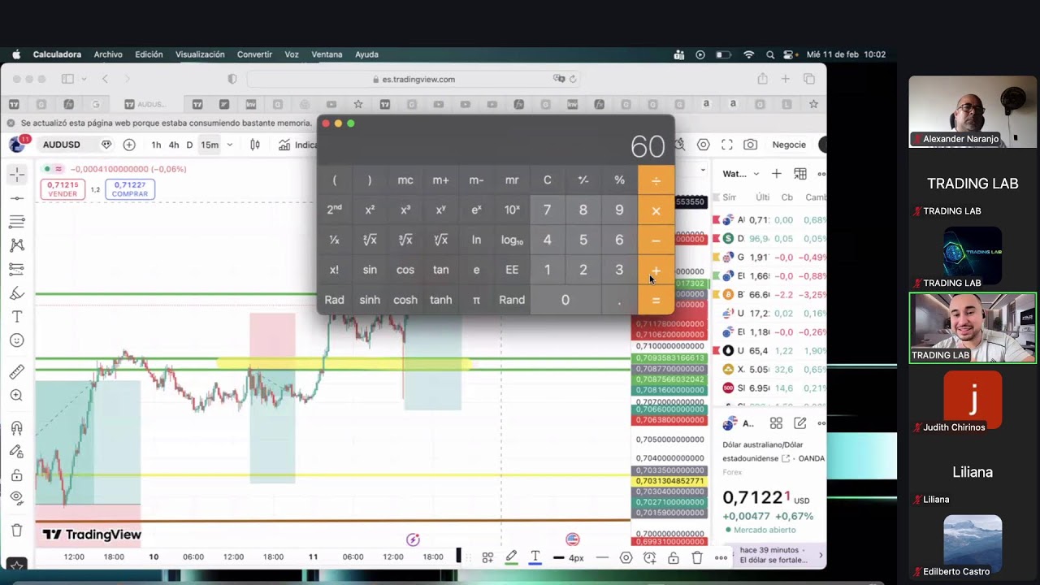Select the brush drawing tool
1040x585 pixels.
point(17,293)
